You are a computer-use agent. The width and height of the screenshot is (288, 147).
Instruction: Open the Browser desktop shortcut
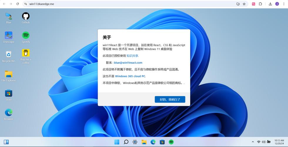pyautogui.click(x=9, y=114)
